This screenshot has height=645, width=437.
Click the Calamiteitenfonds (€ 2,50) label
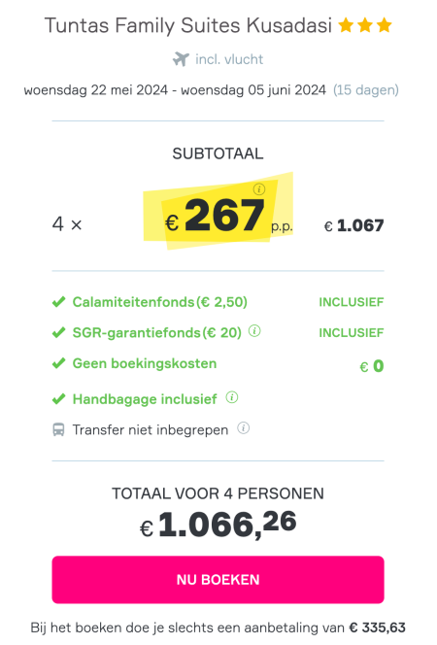pyautogui.click(x=160, y=302)
